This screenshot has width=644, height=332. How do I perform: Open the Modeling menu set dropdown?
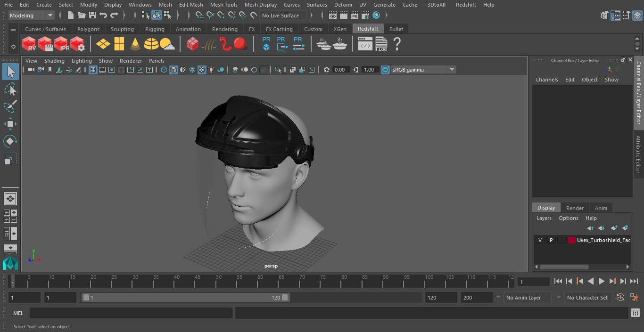coord(32,16)
